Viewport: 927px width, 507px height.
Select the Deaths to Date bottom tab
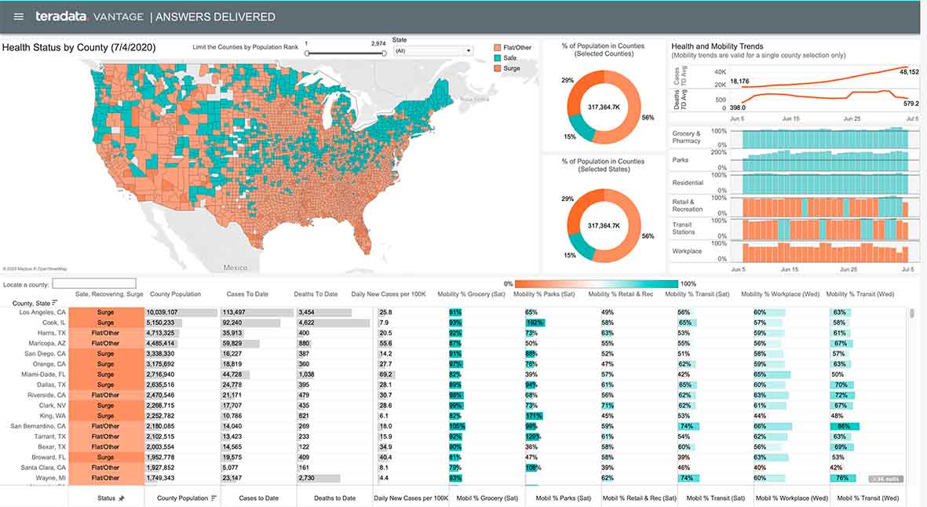(334, 498)
